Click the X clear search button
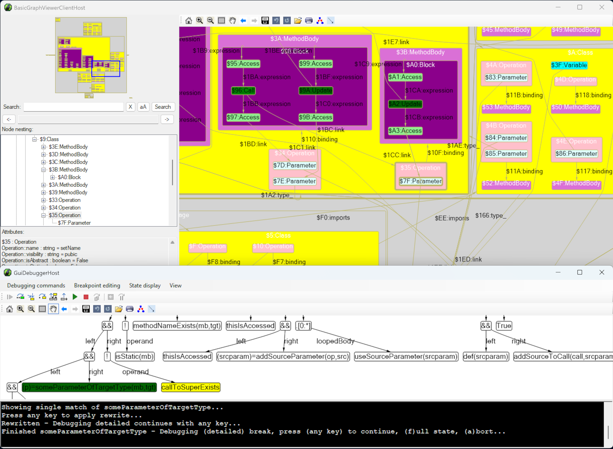The image size is (613, 449). pos(130,107)
